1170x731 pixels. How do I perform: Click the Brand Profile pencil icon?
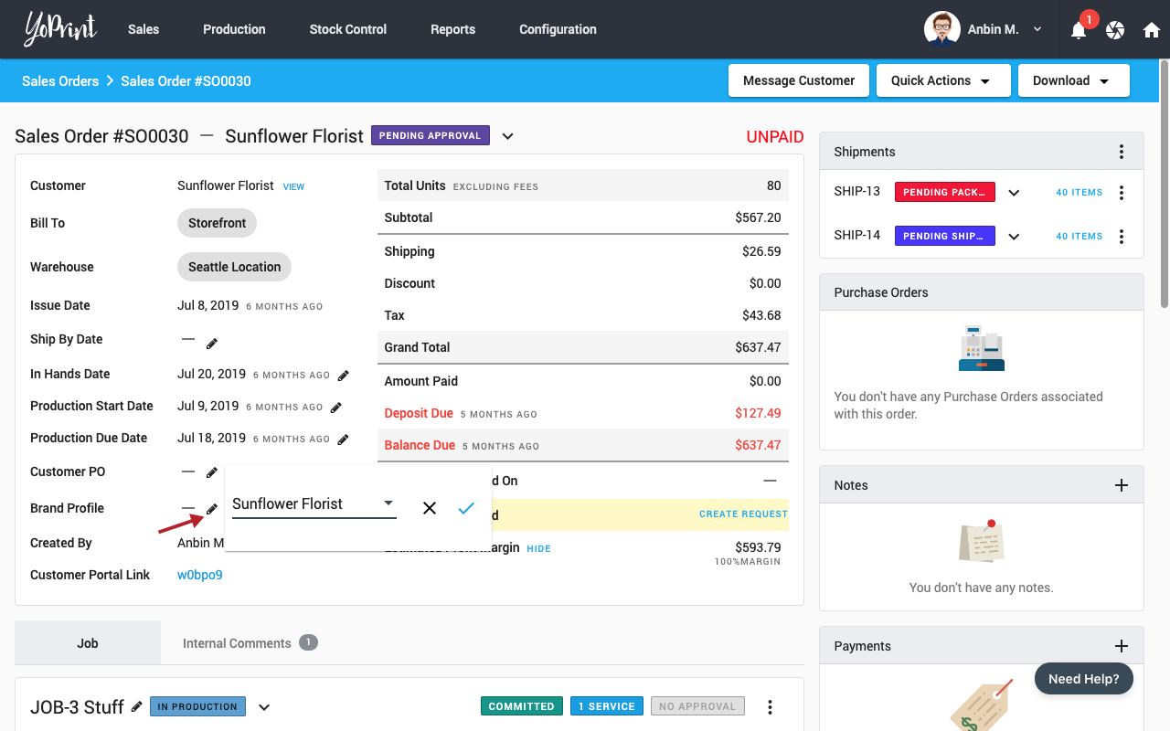coord(212,509)
